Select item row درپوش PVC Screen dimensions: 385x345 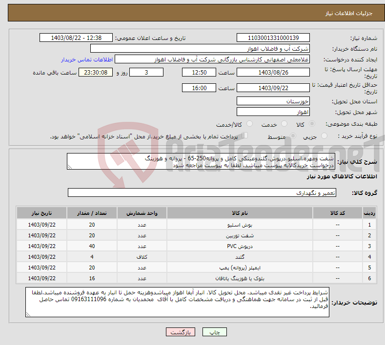197,246
